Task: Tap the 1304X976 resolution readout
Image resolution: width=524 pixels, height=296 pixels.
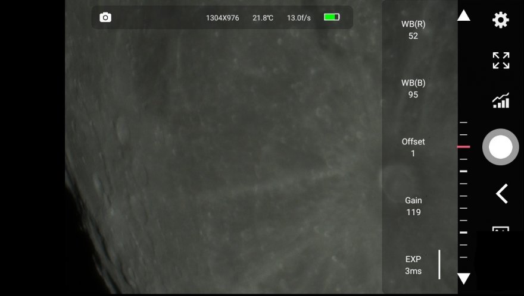Action: 222,18
